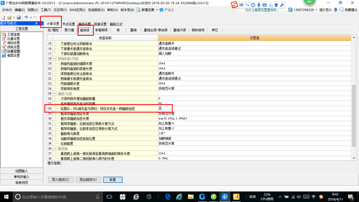Click the user account avatar icon

click(290, 10)
